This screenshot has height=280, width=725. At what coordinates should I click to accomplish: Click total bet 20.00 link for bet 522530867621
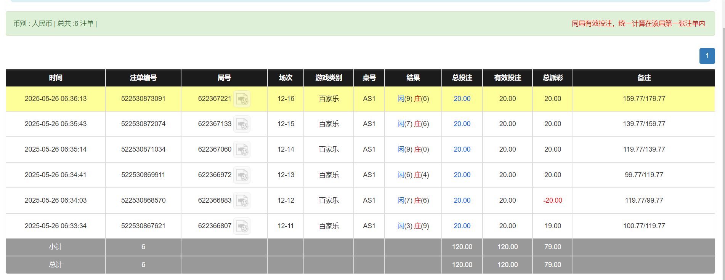(x=462, y=226)
